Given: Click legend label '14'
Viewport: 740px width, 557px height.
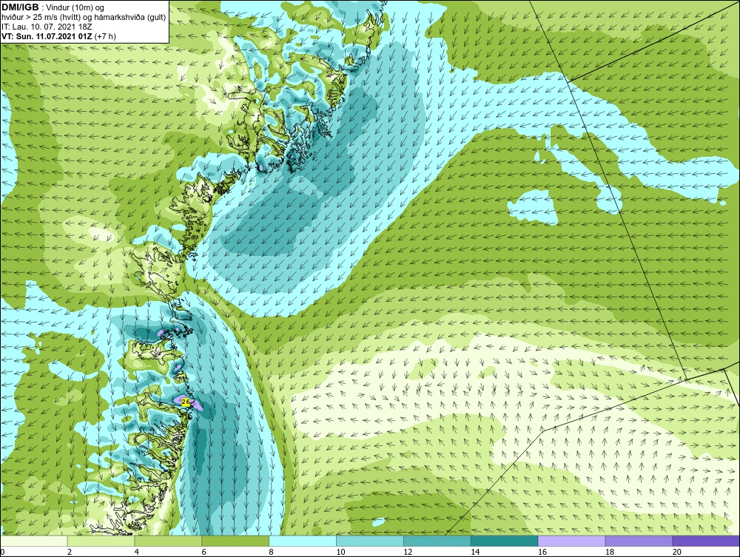Looking at the screenshot, I should point(475,552).
